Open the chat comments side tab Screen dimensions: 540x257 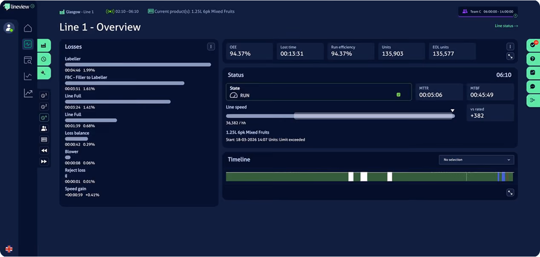pos(533,86)
